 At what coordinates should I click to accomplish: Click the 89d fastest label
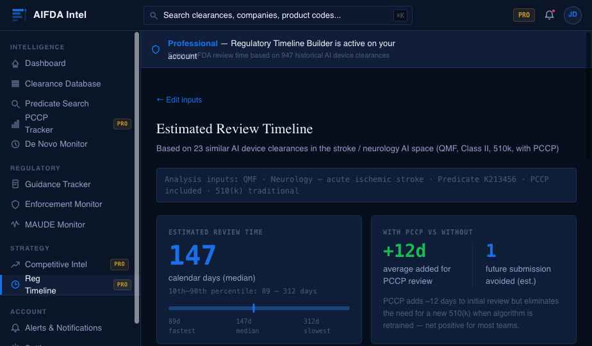click(181, 326)
